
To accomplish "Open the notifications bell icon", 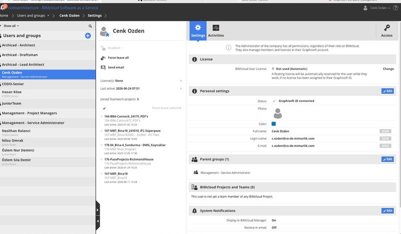I will [4, 7].
